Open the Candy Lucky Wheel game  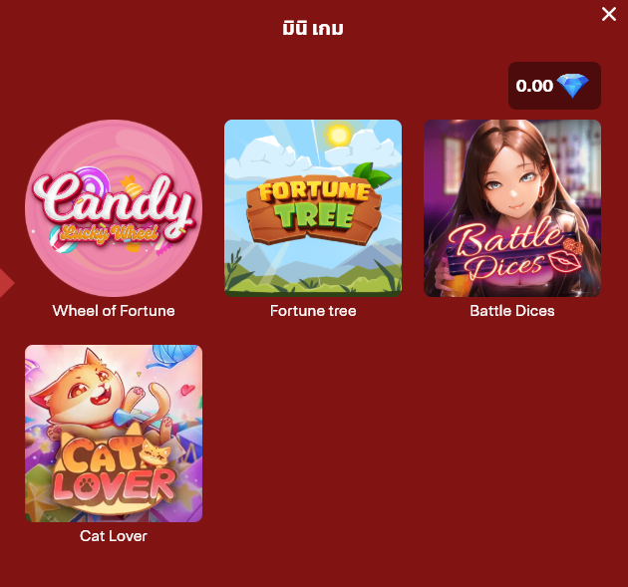tap(114, 208)
